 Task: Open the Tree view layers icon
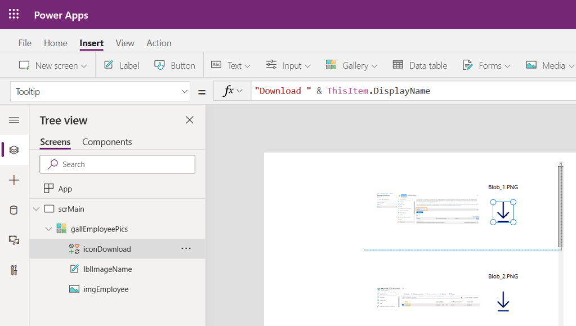14,150
